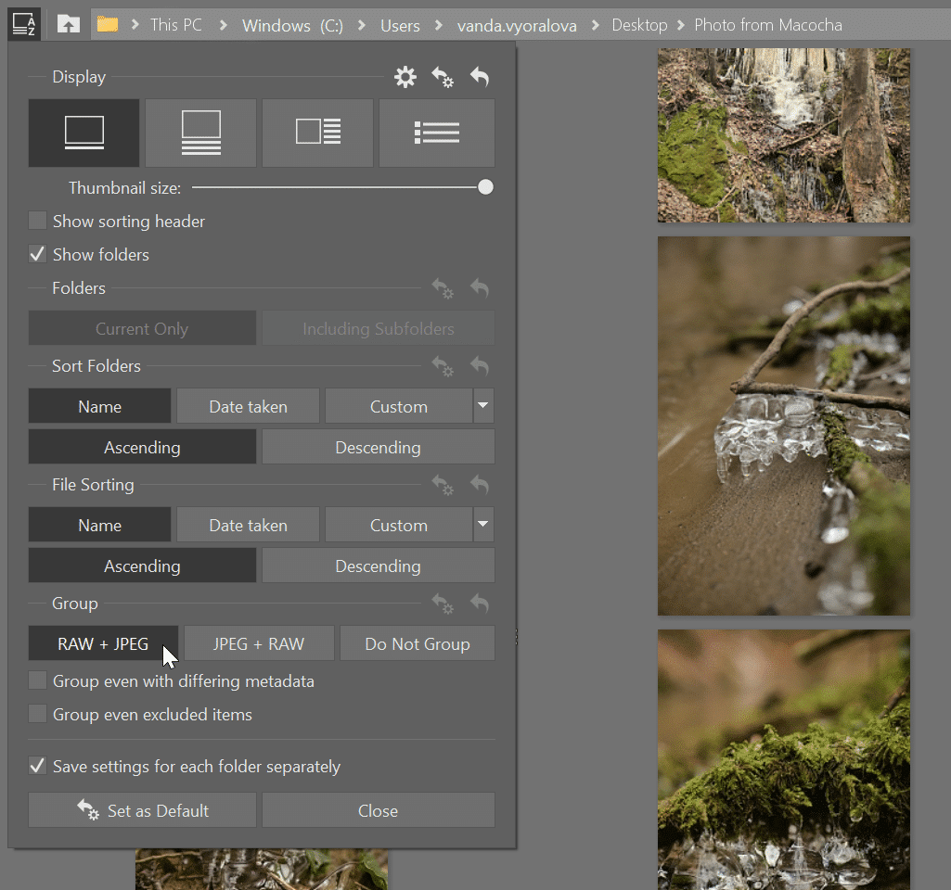Click the Thumbnail size slider handle
951x890 pixels.
[485, 187]
